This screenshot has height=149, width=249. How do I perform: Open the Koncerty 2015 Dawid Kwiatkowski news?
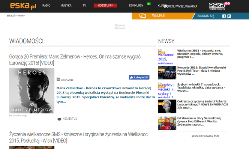(x=201, y=71)
